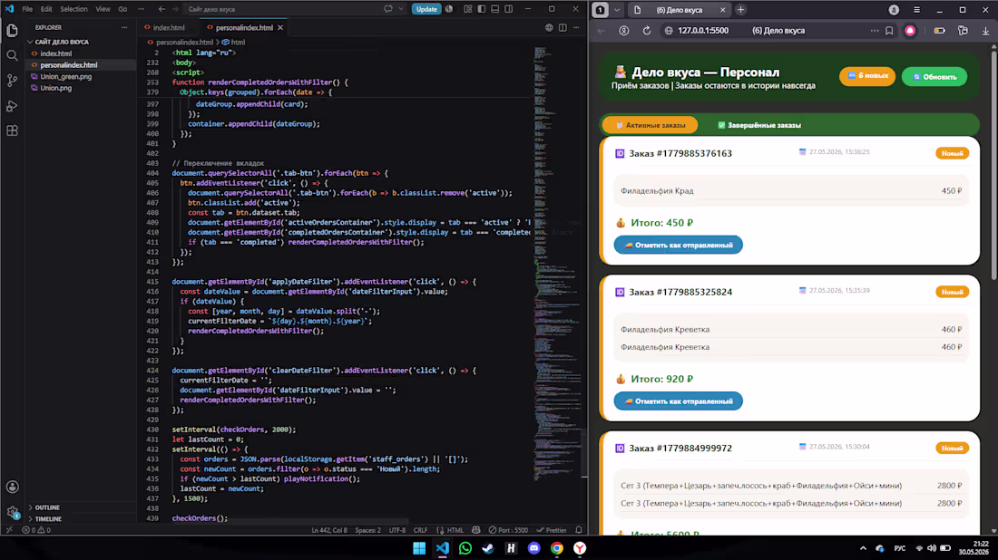Open the Source Control view
Viewport: 998px width, 560px height.
coord(12,81)
